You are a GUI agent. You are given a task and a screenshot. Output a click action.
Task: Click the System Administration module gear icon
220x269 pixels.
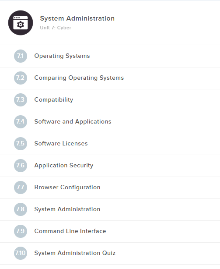pyautogui.click(x=21, y=23)
